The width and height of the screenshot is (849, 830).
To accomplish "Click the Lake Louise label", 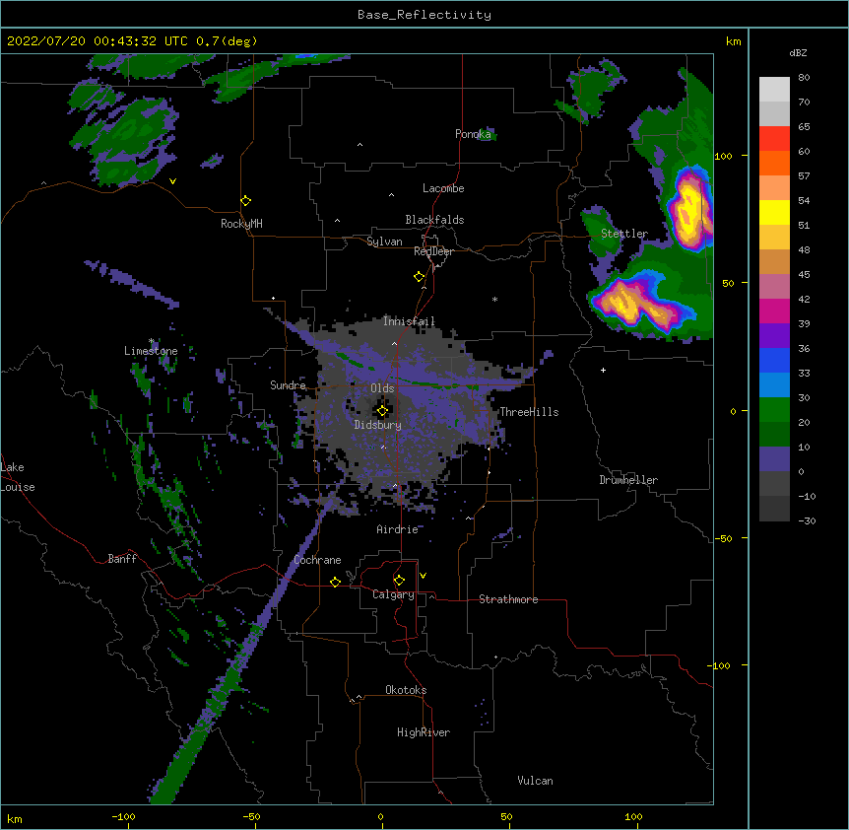I will pyautogui.click(x=18, y=477).
